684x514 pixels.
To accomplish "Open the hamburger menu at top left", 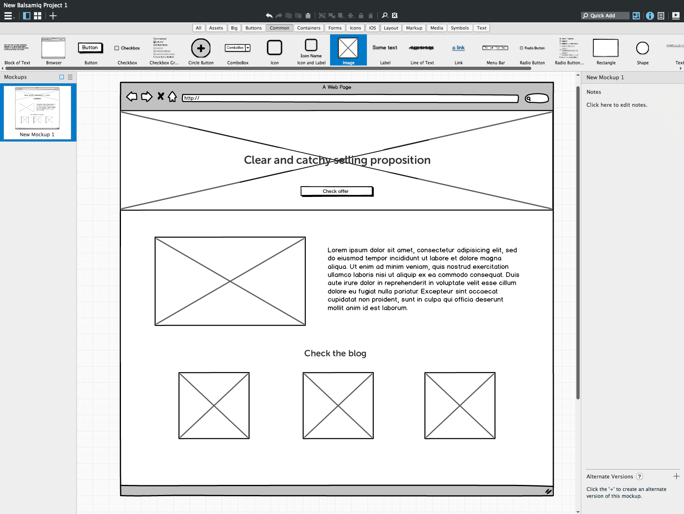I will click(7, 15).
